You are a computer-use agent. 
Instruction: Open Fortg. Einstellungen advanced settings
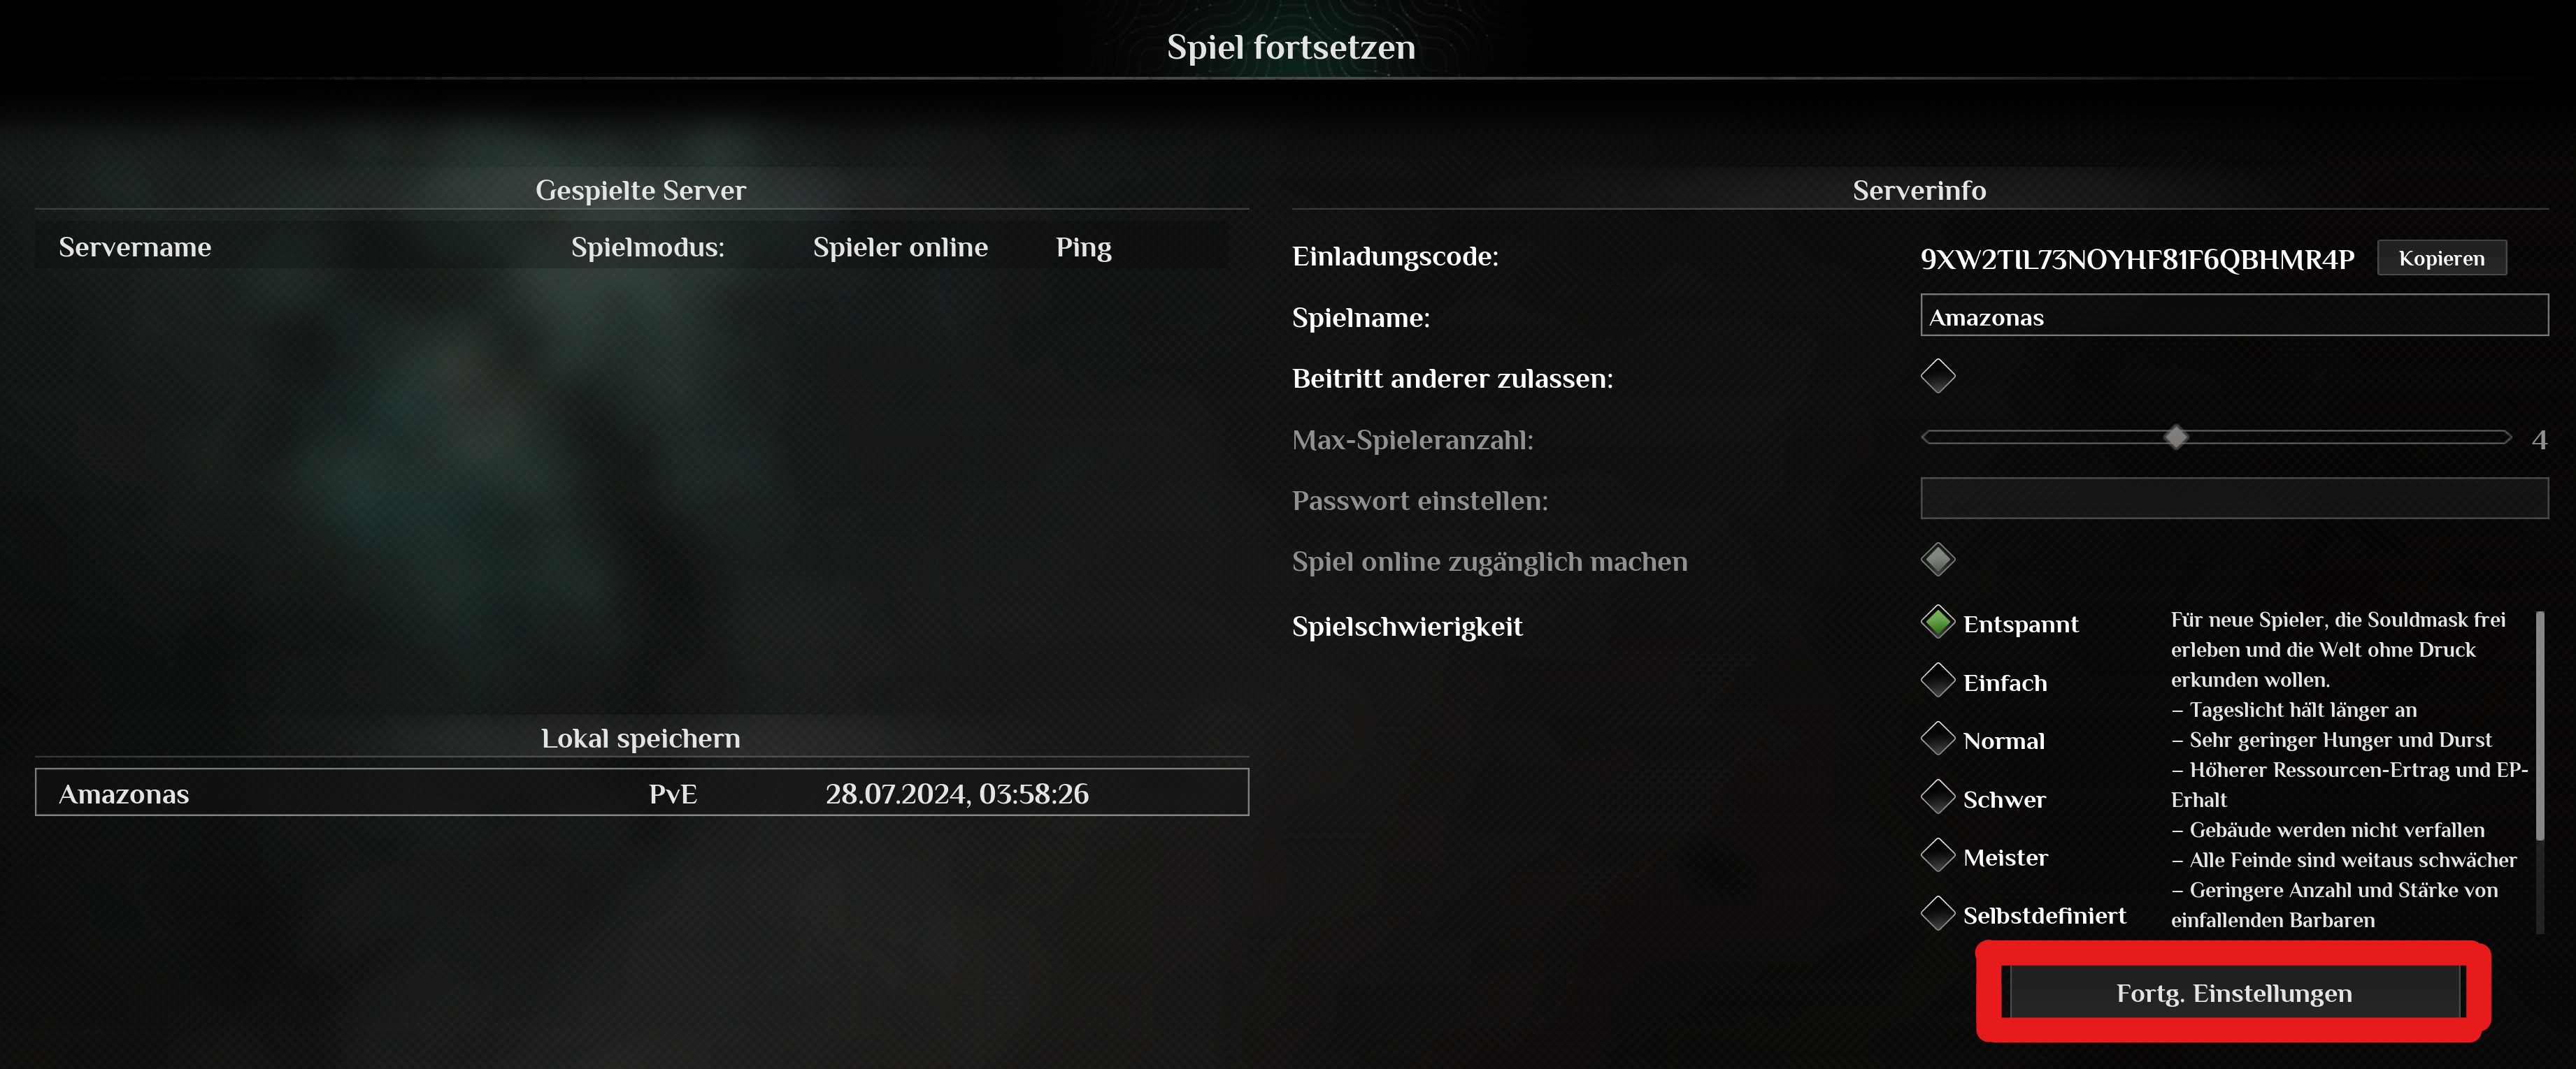point(2234,992)
